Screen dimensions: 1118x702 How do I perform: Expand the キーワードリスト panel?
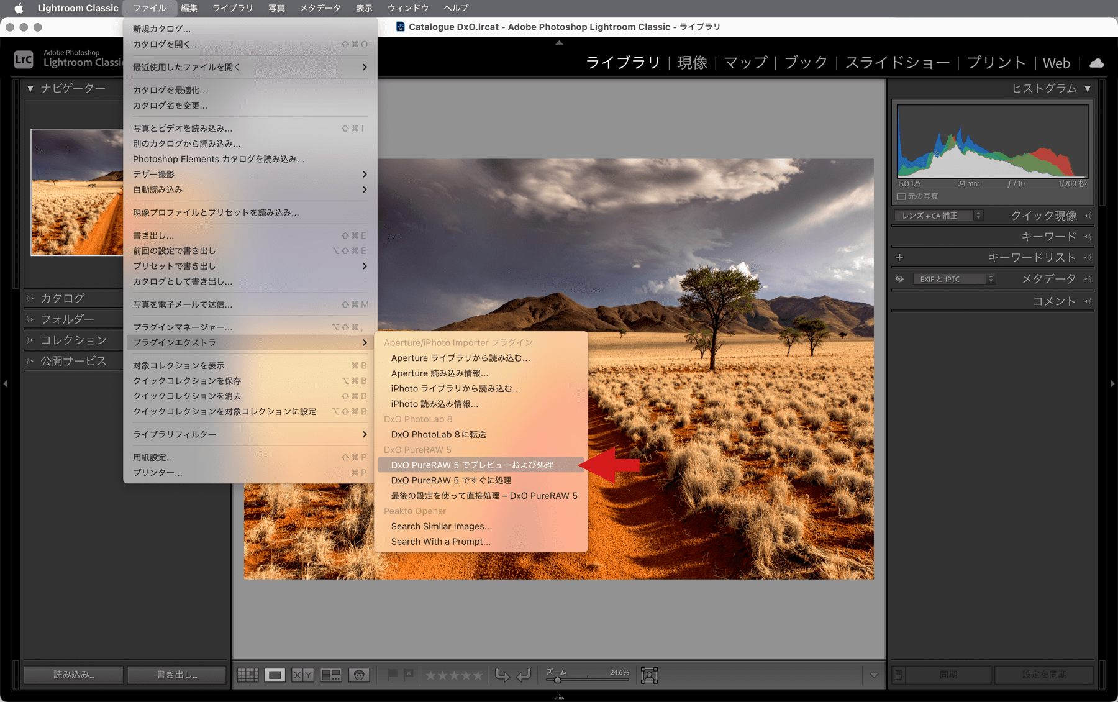[x=1088, y=257]
